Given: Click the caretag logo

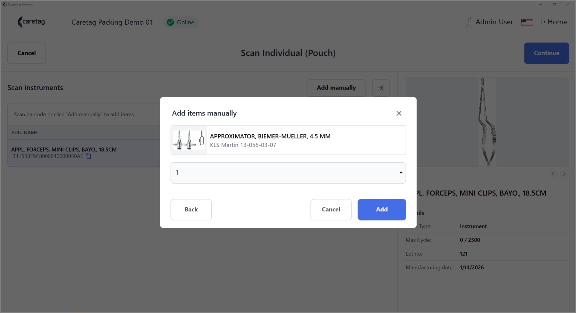Looking at the screenshot, I should (x=31, y=22).
